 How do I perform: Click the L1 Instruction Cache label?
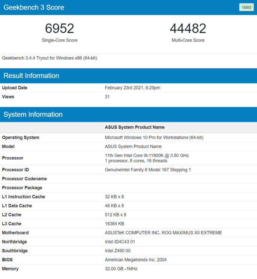pos(23,197)
